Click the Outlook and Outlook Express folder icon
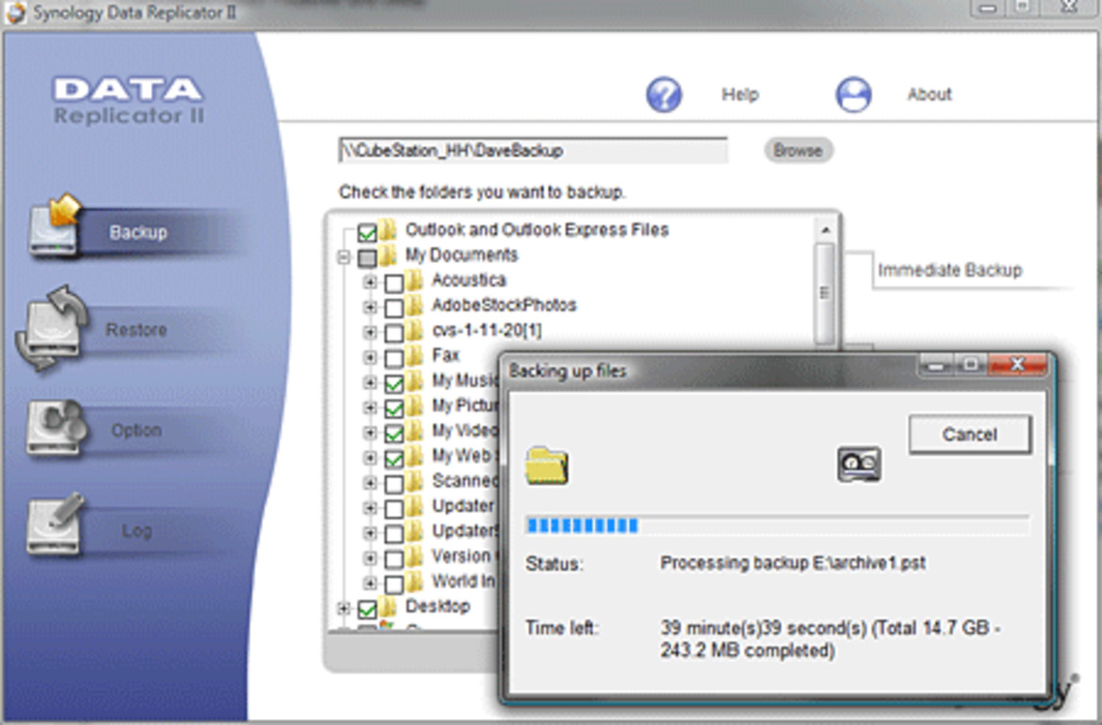The width and height of the screenshot is (1102, 725). [388, 230]
